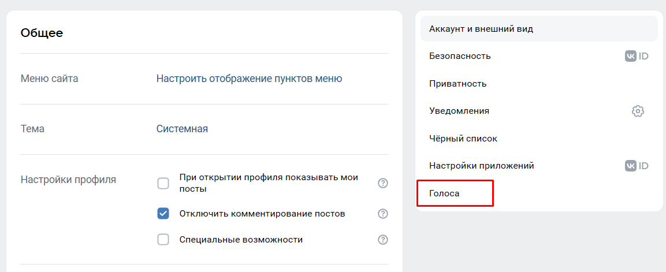The height and width of the screenshot is (272, 666).
Task: Open the Системная theme selector
Action: [182, 129]
